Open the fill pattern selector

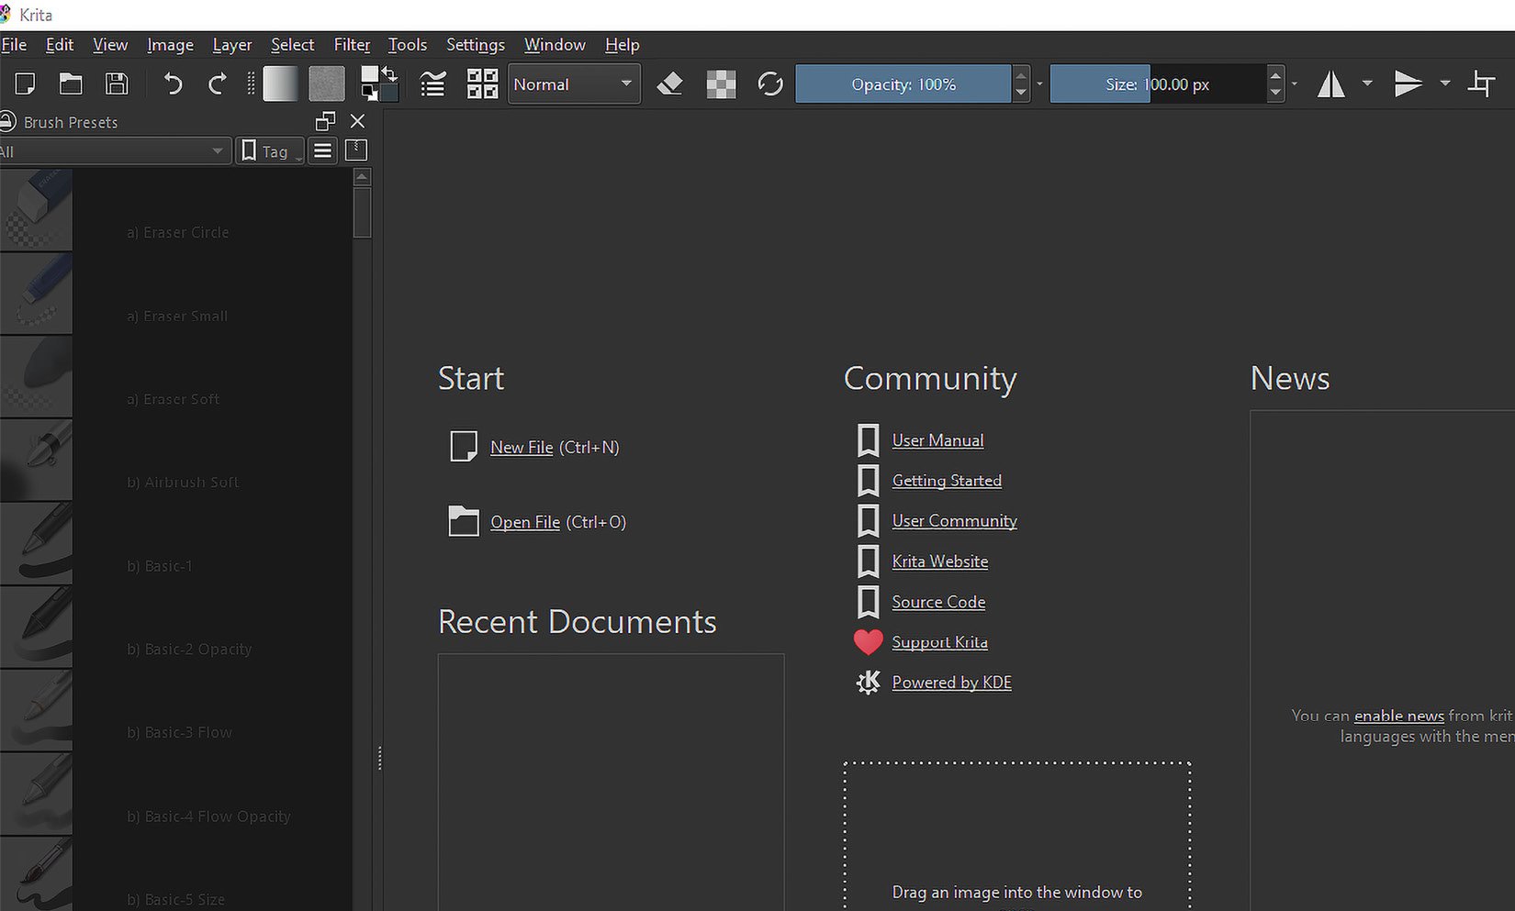(x=326, y=83)
